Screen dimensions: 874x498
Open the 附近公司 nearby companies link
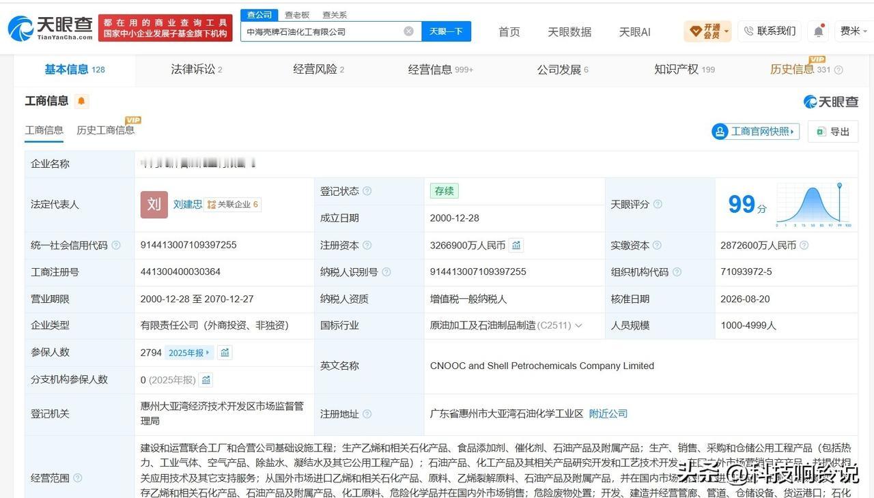pos(608,414)
